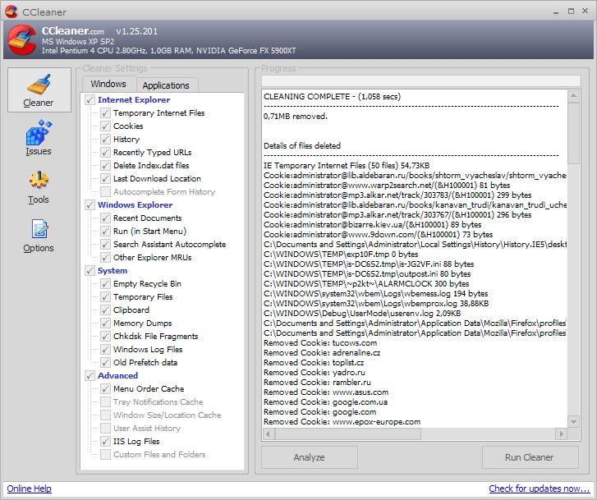Open the Check for updates link
This screenshot has height=500, width=597.
point(539,489)
